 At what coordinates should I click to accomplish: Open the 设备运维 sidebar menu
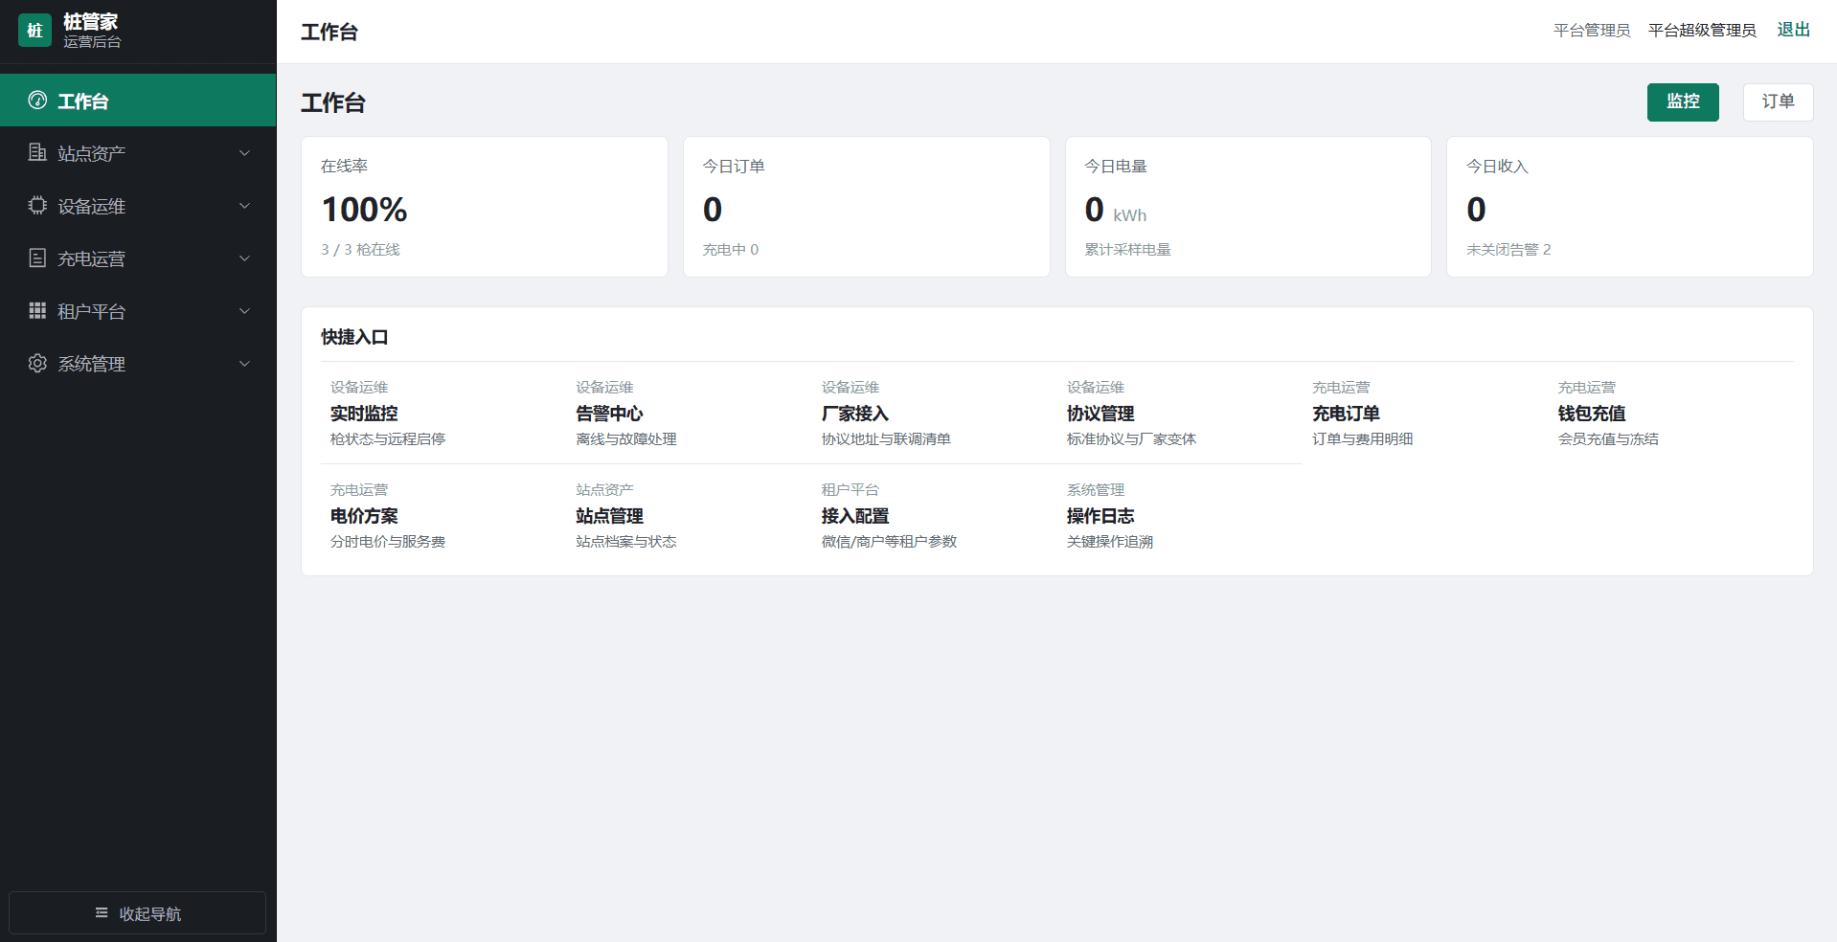138,206
